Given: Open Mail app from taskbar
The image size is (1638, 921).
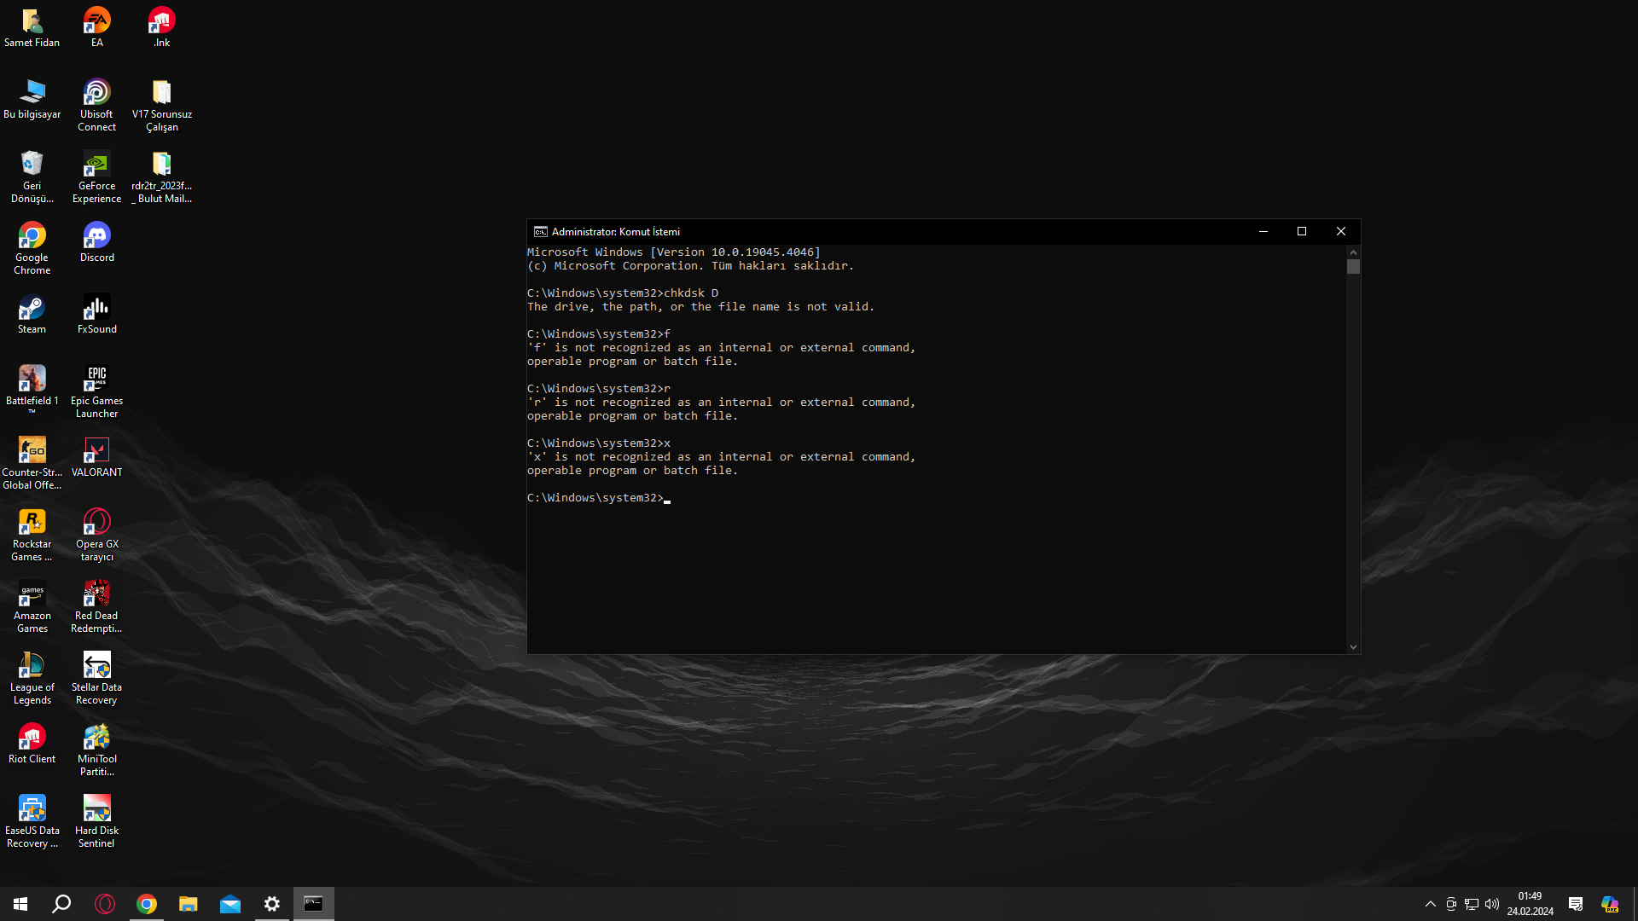Looking at the screenshot, I should coord(230,904).
